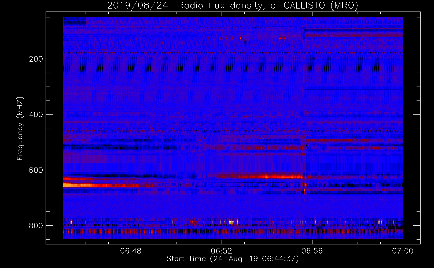Click the plot title 'Radio flux density, e-CALLISTO (MRO)'
Screen dimensions: 434x268
pyautogui.click(x=268, y=6)
